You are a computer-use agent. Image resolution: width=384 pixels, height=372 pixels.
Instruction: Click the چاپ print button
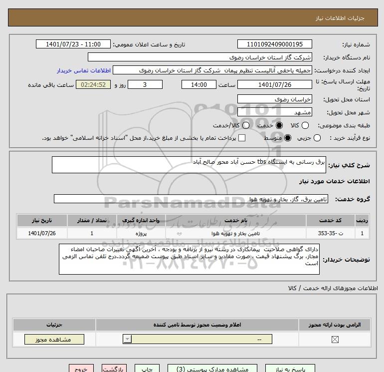pyautogui.click(x=147, y=369)
